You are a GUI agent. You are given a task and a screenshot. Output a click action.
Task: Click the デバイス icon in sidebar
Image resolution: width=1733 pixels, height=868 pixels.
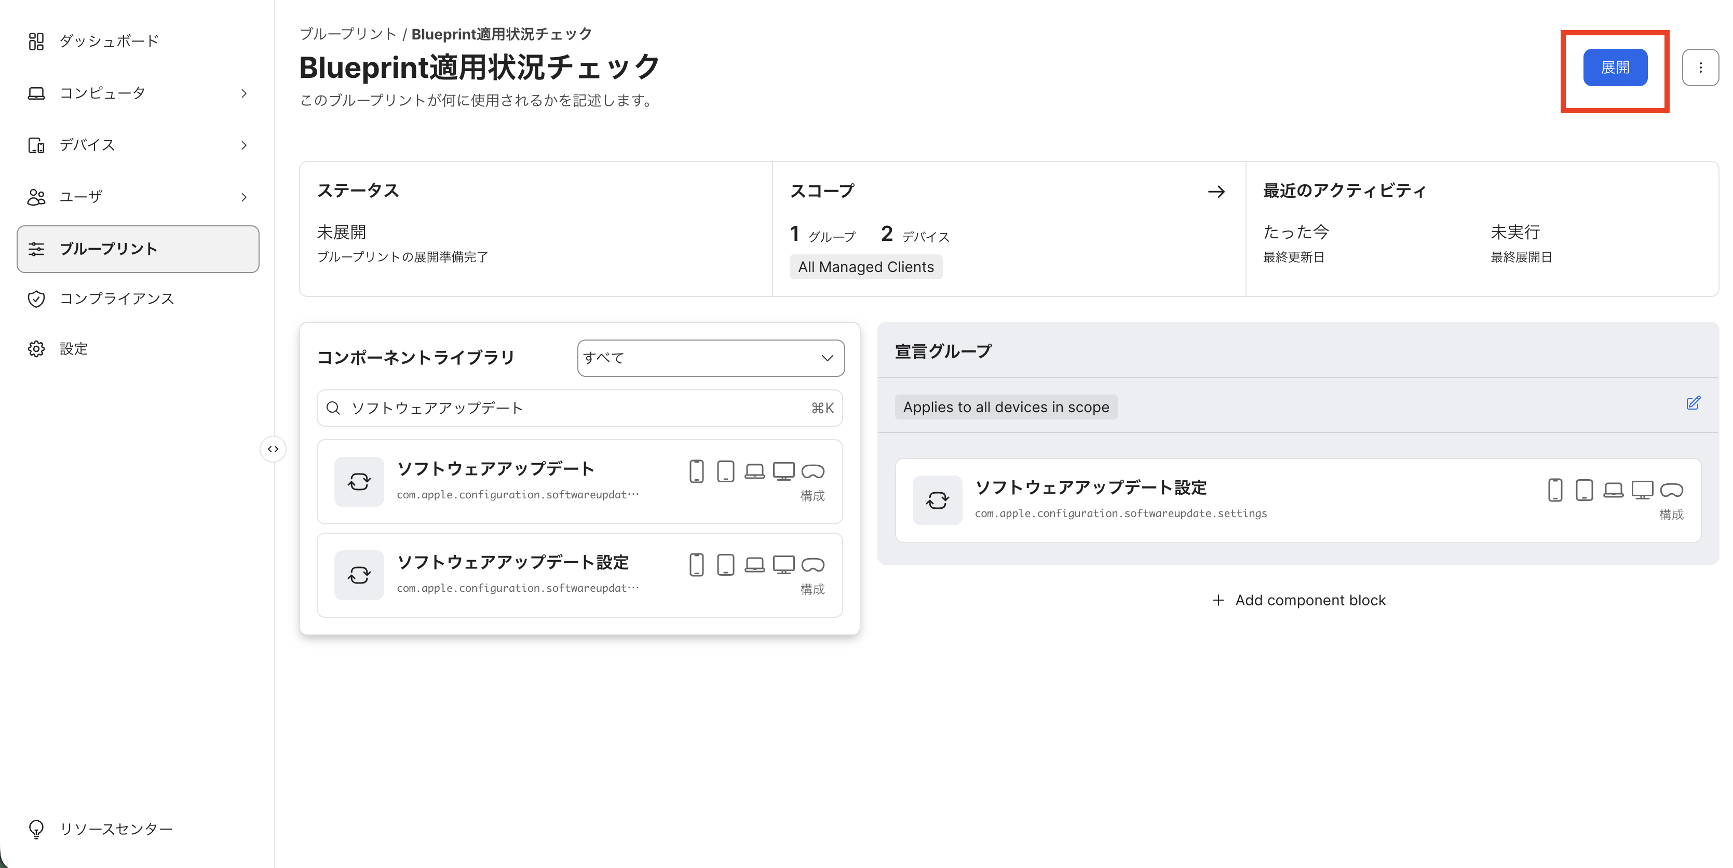pyautogui.click(x=36, y=145)
